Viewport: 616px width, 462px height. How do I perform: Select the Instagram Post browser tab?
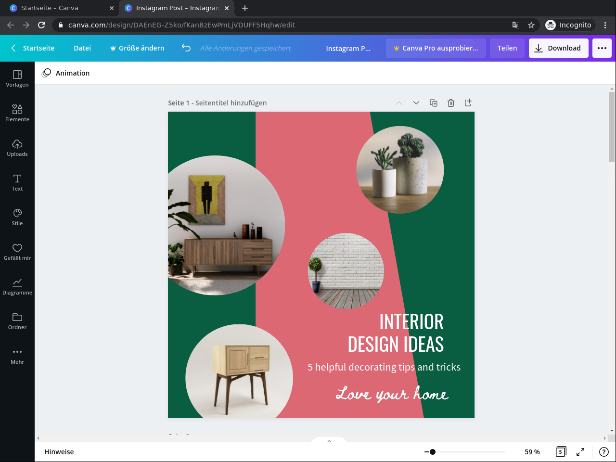tap(177, 8)
